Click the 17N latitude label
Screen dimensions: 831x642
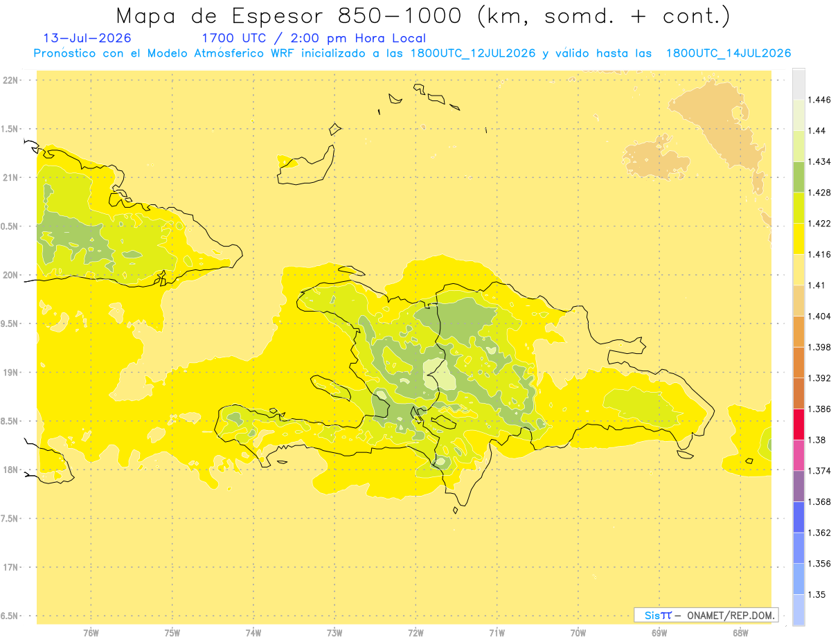click(x=12, y=567)
